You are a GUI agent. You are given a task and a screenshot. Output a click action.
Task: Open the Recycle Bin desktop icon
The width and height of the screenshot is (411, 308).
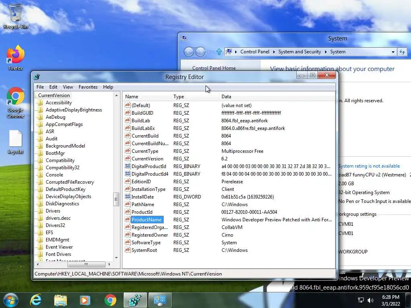[x=16, y=16]
